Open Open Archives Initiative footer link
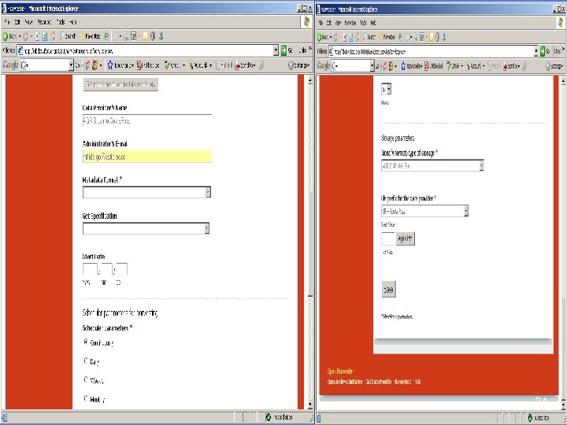Viewport: 567px width, 425px height. [345, 382]
